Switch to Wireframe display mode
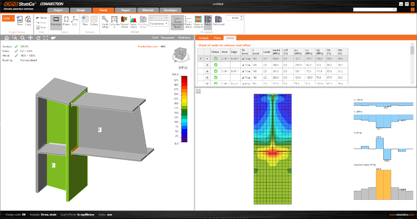The height and width of the screenshot is (219, 417). (x=184, y=37)
